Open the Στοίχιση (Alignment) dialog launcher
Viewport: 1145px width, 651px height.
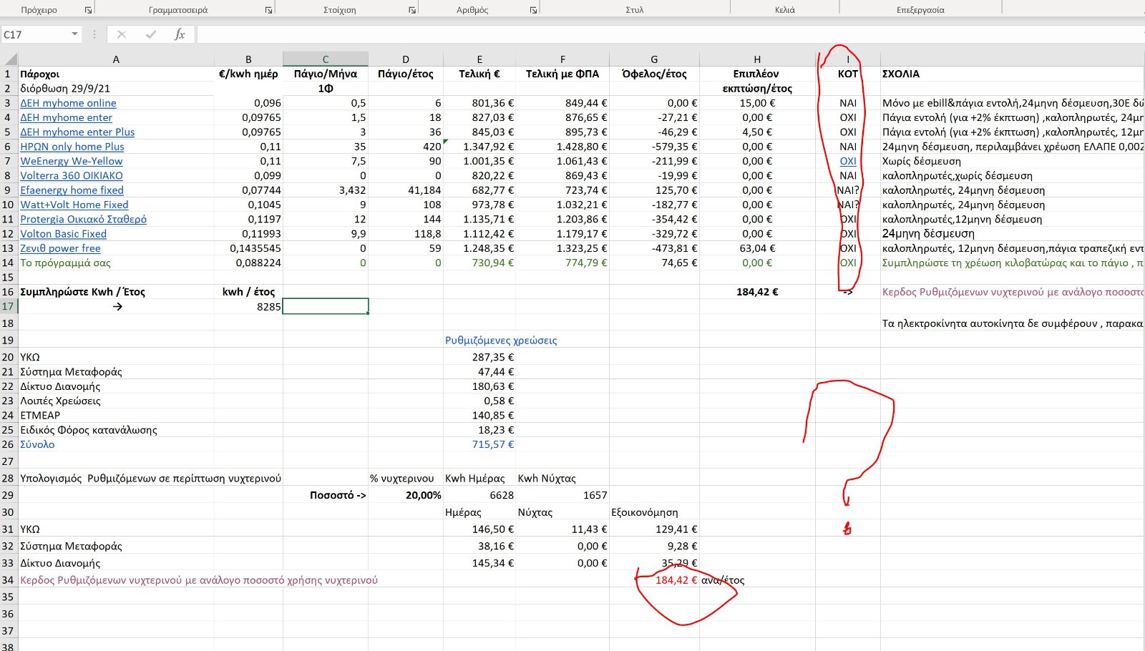pyautogui.click(x=412, y=10)
